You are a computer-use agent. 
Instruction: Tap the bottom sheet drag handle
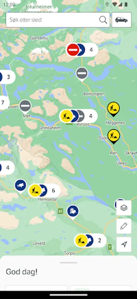(x=69, y=262)
